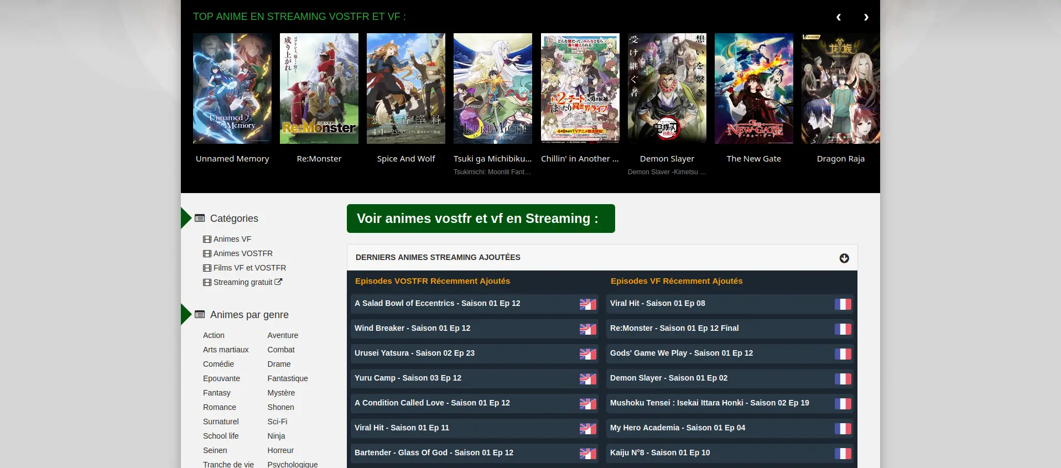Screen dimensions: 1061x468
Task: Select the Epouvante genre
Action: tap(221, 378)
